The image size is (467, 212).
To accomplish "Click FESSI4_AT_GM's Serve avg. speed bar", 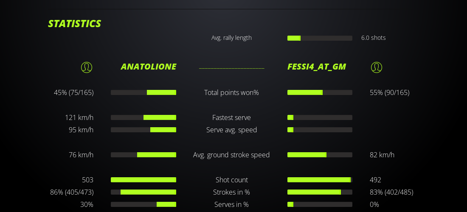I will [320, 130].
